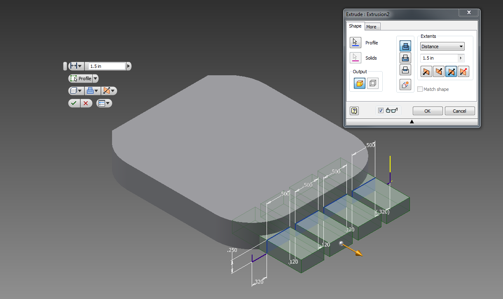Open the Help icon in the Extrude dialog
The image size is (503, 299).
pos(354,111)
